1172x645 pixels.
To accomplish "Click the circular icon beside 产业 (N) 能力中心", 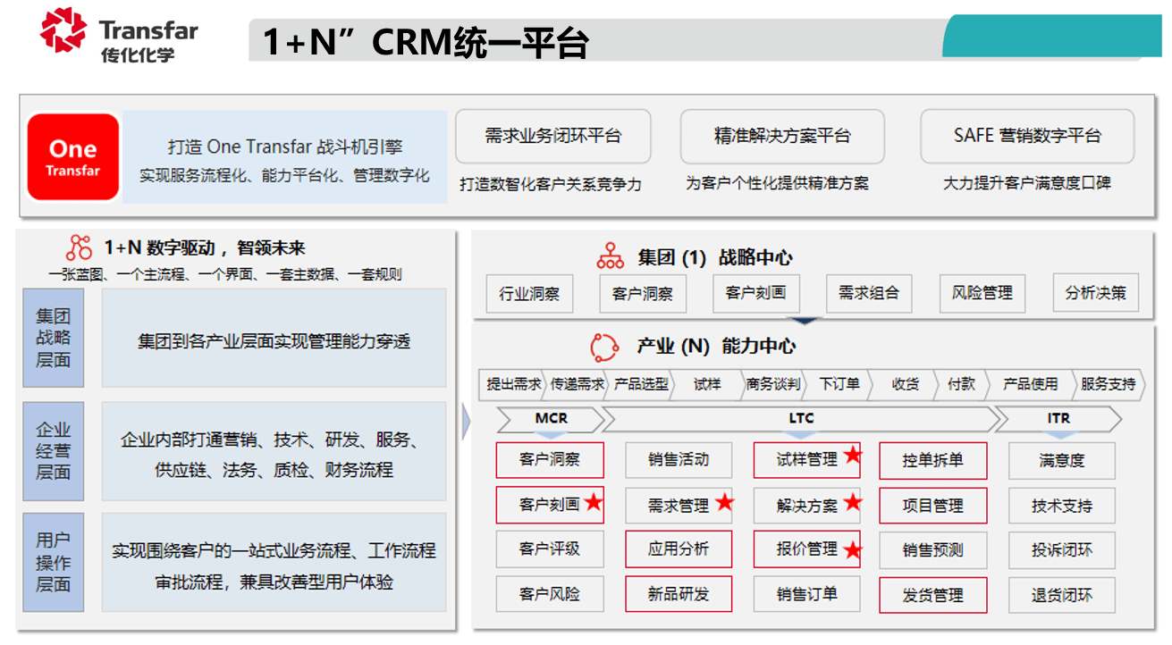I will coord(605,346).
